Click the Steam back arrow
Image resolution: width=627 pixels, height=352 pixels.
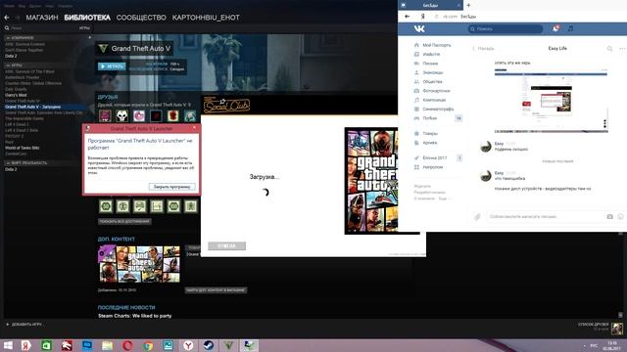(7, 18)
